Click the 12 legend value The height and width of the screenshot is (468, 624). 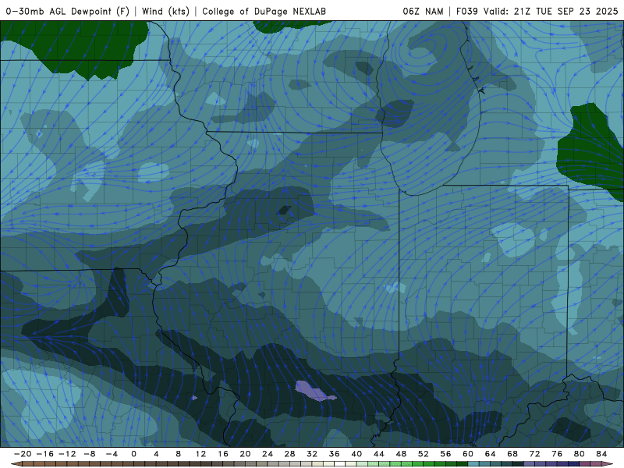click(200, 454)
